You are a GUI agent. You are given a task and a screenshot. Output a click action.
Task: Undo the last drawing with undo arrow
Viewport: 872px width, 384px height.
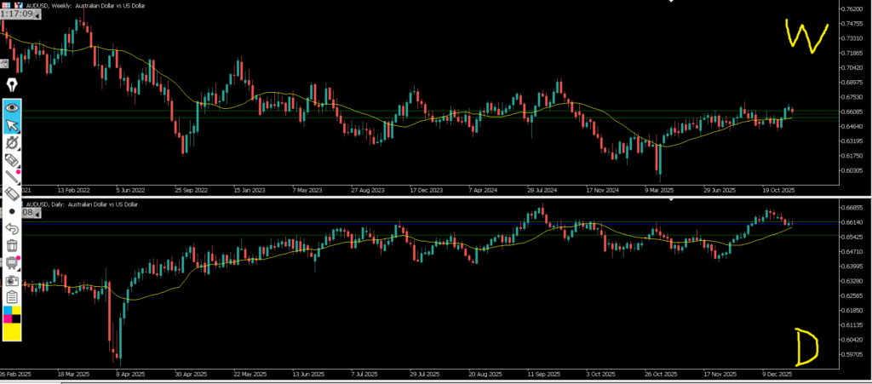pyautogui.click(x=13, y=228)
